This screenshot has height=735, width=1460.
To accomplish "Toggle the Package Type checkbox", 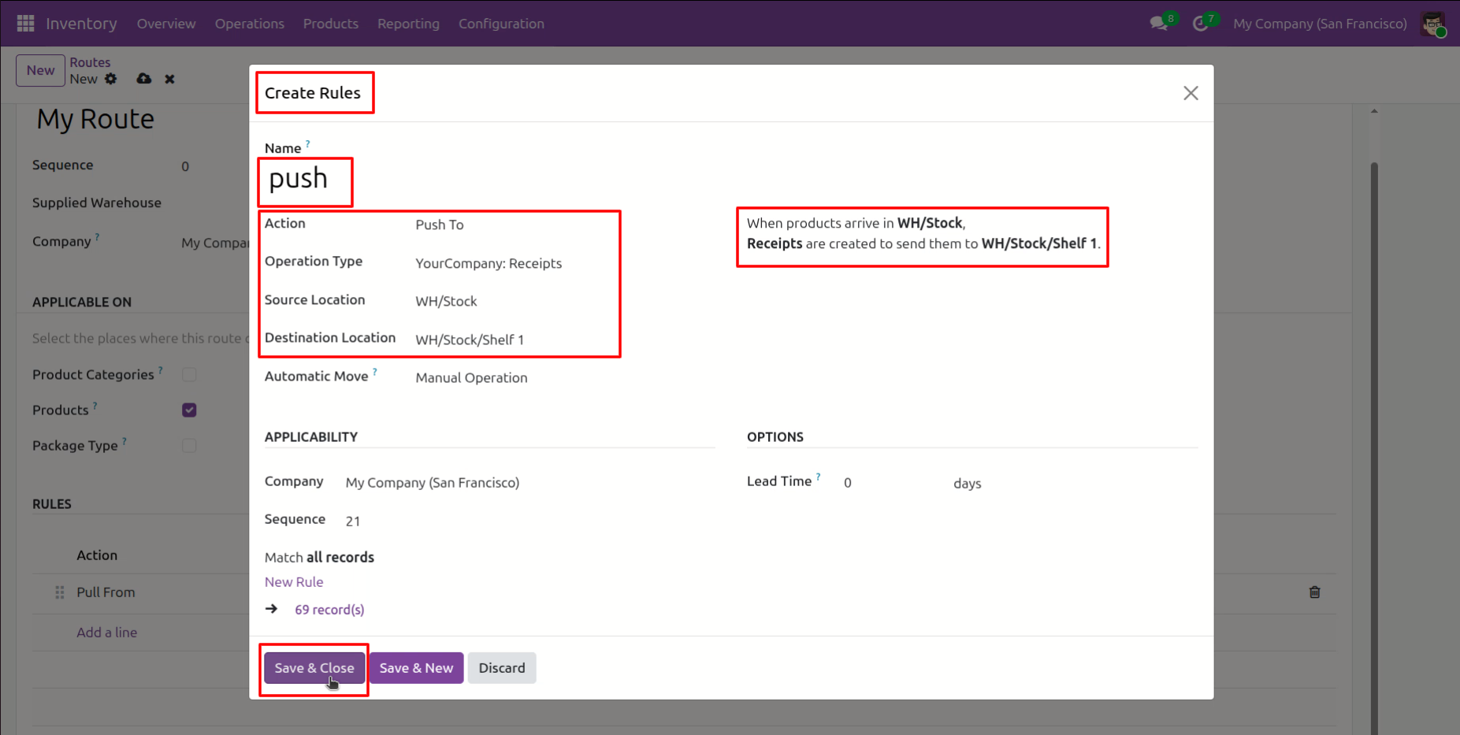I will (x=189, y=445).
